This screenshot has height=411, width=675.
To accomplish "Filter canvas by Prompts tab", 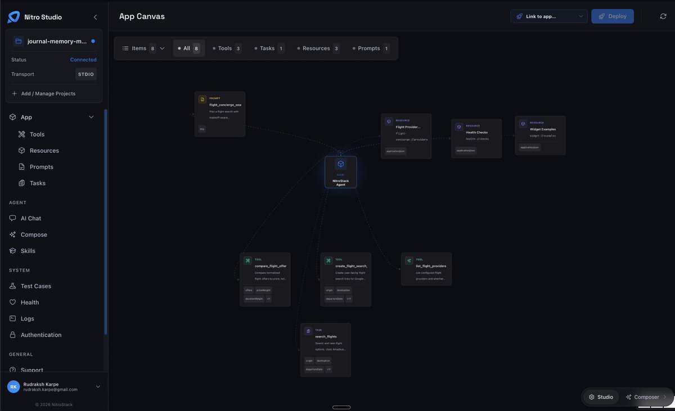I will 371,48.
